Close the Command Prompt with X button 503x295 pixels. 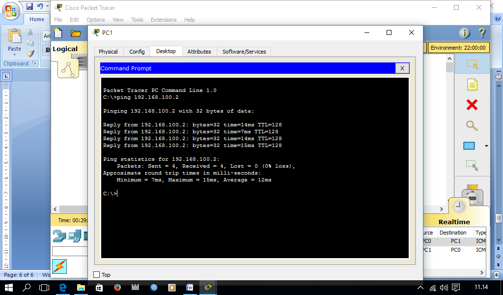402,68
